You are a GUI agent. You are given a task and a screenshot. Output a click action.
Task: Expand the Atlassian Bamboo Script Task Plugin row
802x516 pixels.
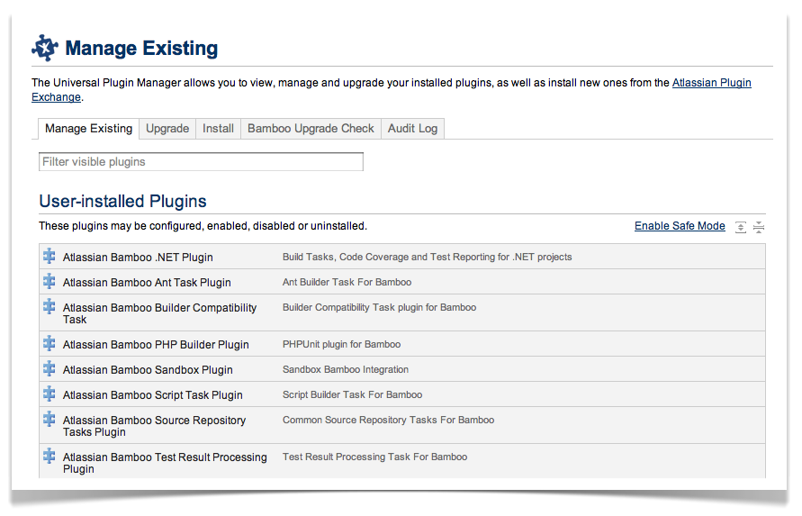coord(402,394)
